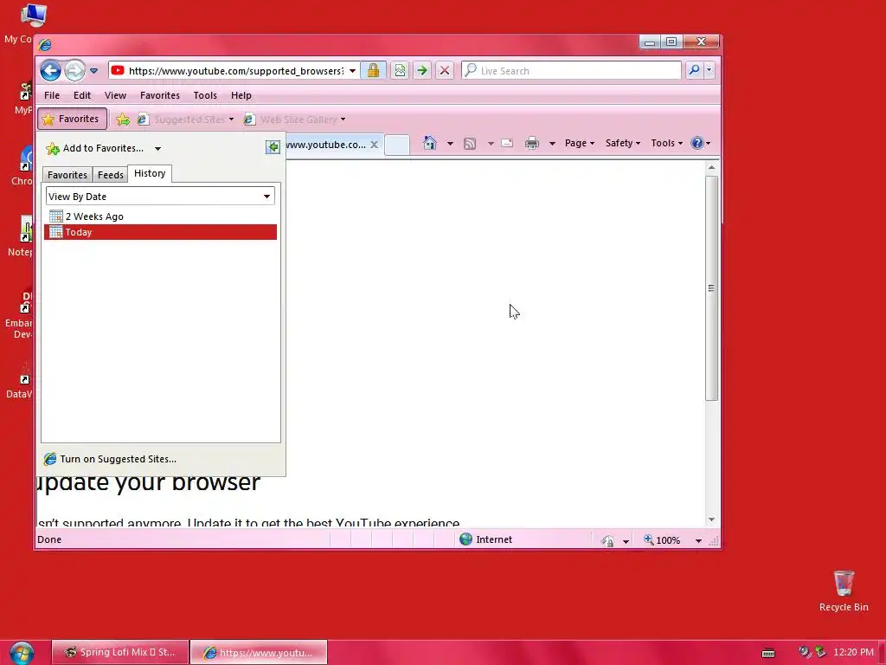Click the Windows Start orb
The image size is (886, 665).
click(x=22, y=653)
